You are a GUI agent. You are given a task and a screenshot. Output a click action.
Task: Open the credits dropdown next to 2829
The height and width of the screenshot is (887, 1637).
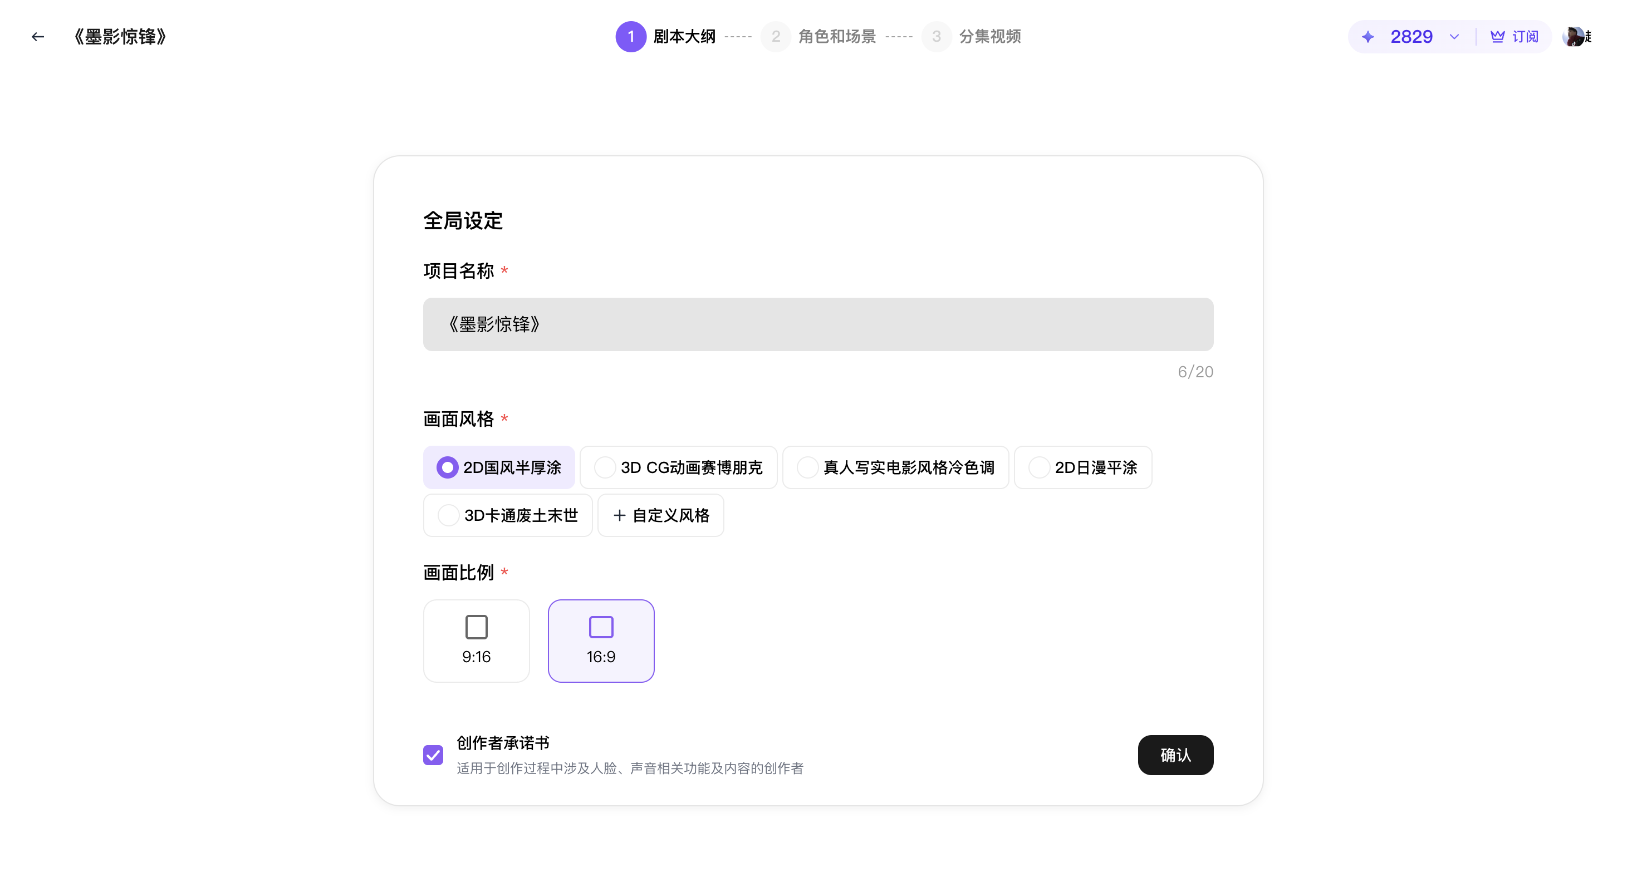(1454, 36)
